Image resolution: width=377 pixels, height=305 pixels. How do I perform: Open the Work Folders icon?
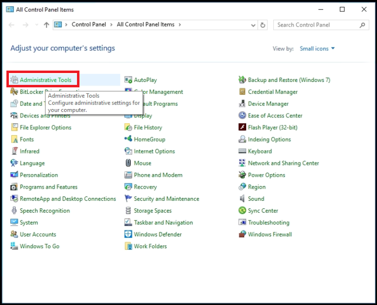coord(128,246)
